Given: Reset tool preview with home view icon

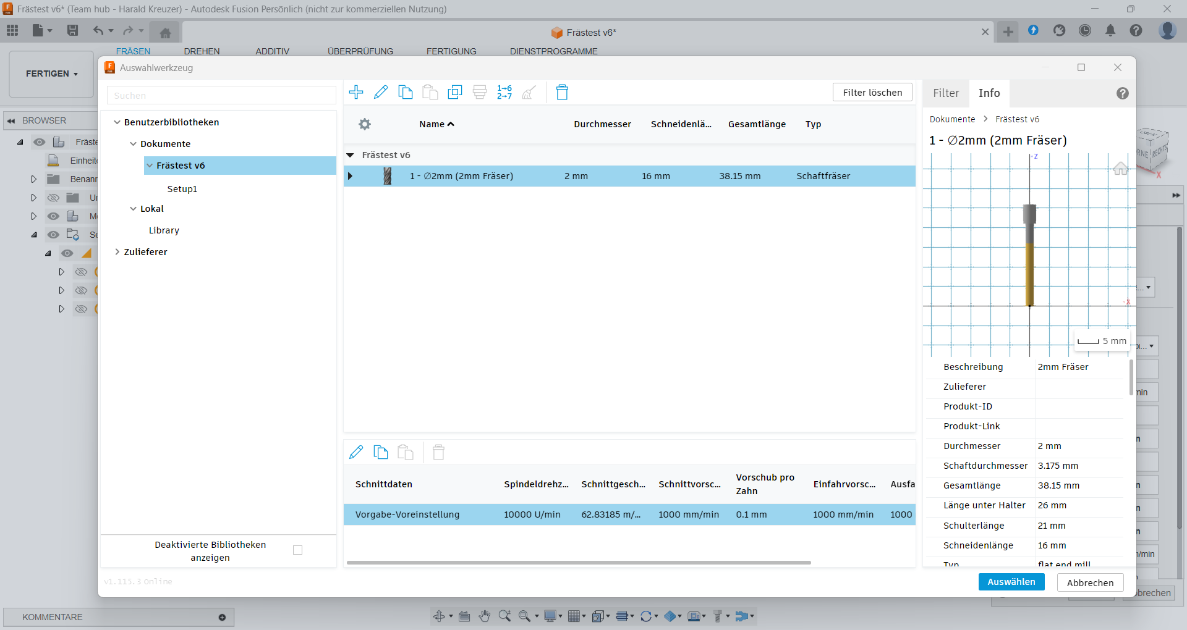Looking at the screenshot, I should coord(1120,169).
